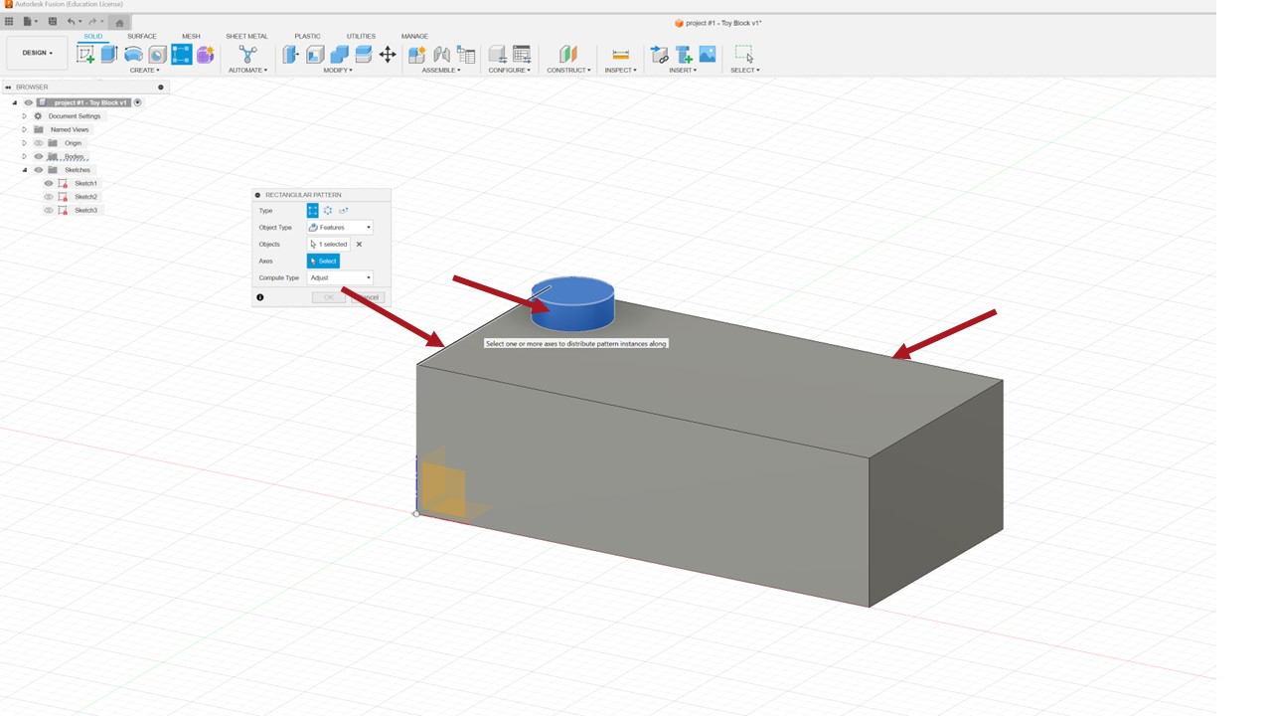Click the Construct Offset Plane icon

pos(568,54)
